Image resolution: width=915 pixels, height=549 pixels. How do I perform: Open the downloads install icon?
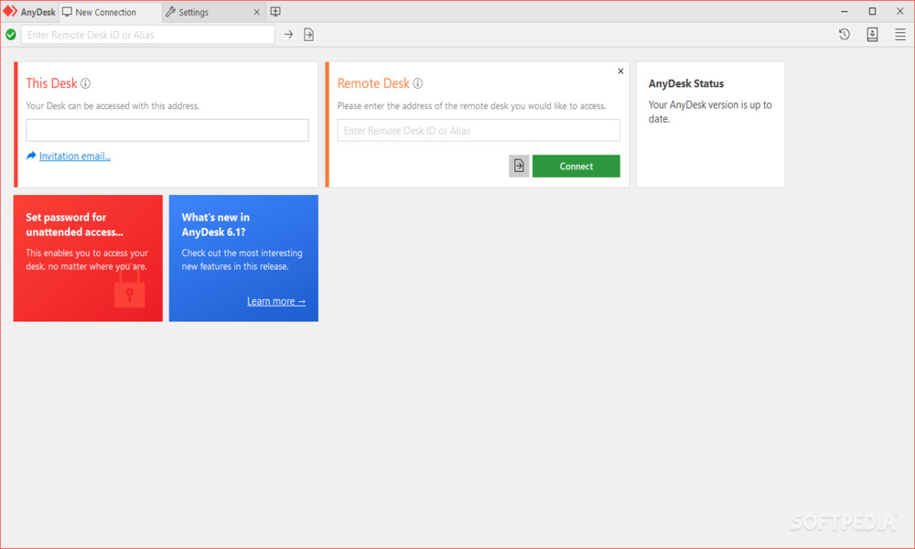click(872, 35)
